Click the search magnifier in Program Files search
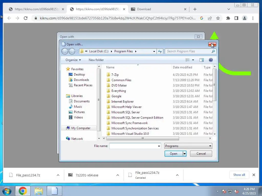 pyautogui.click(x=213, y=51)
